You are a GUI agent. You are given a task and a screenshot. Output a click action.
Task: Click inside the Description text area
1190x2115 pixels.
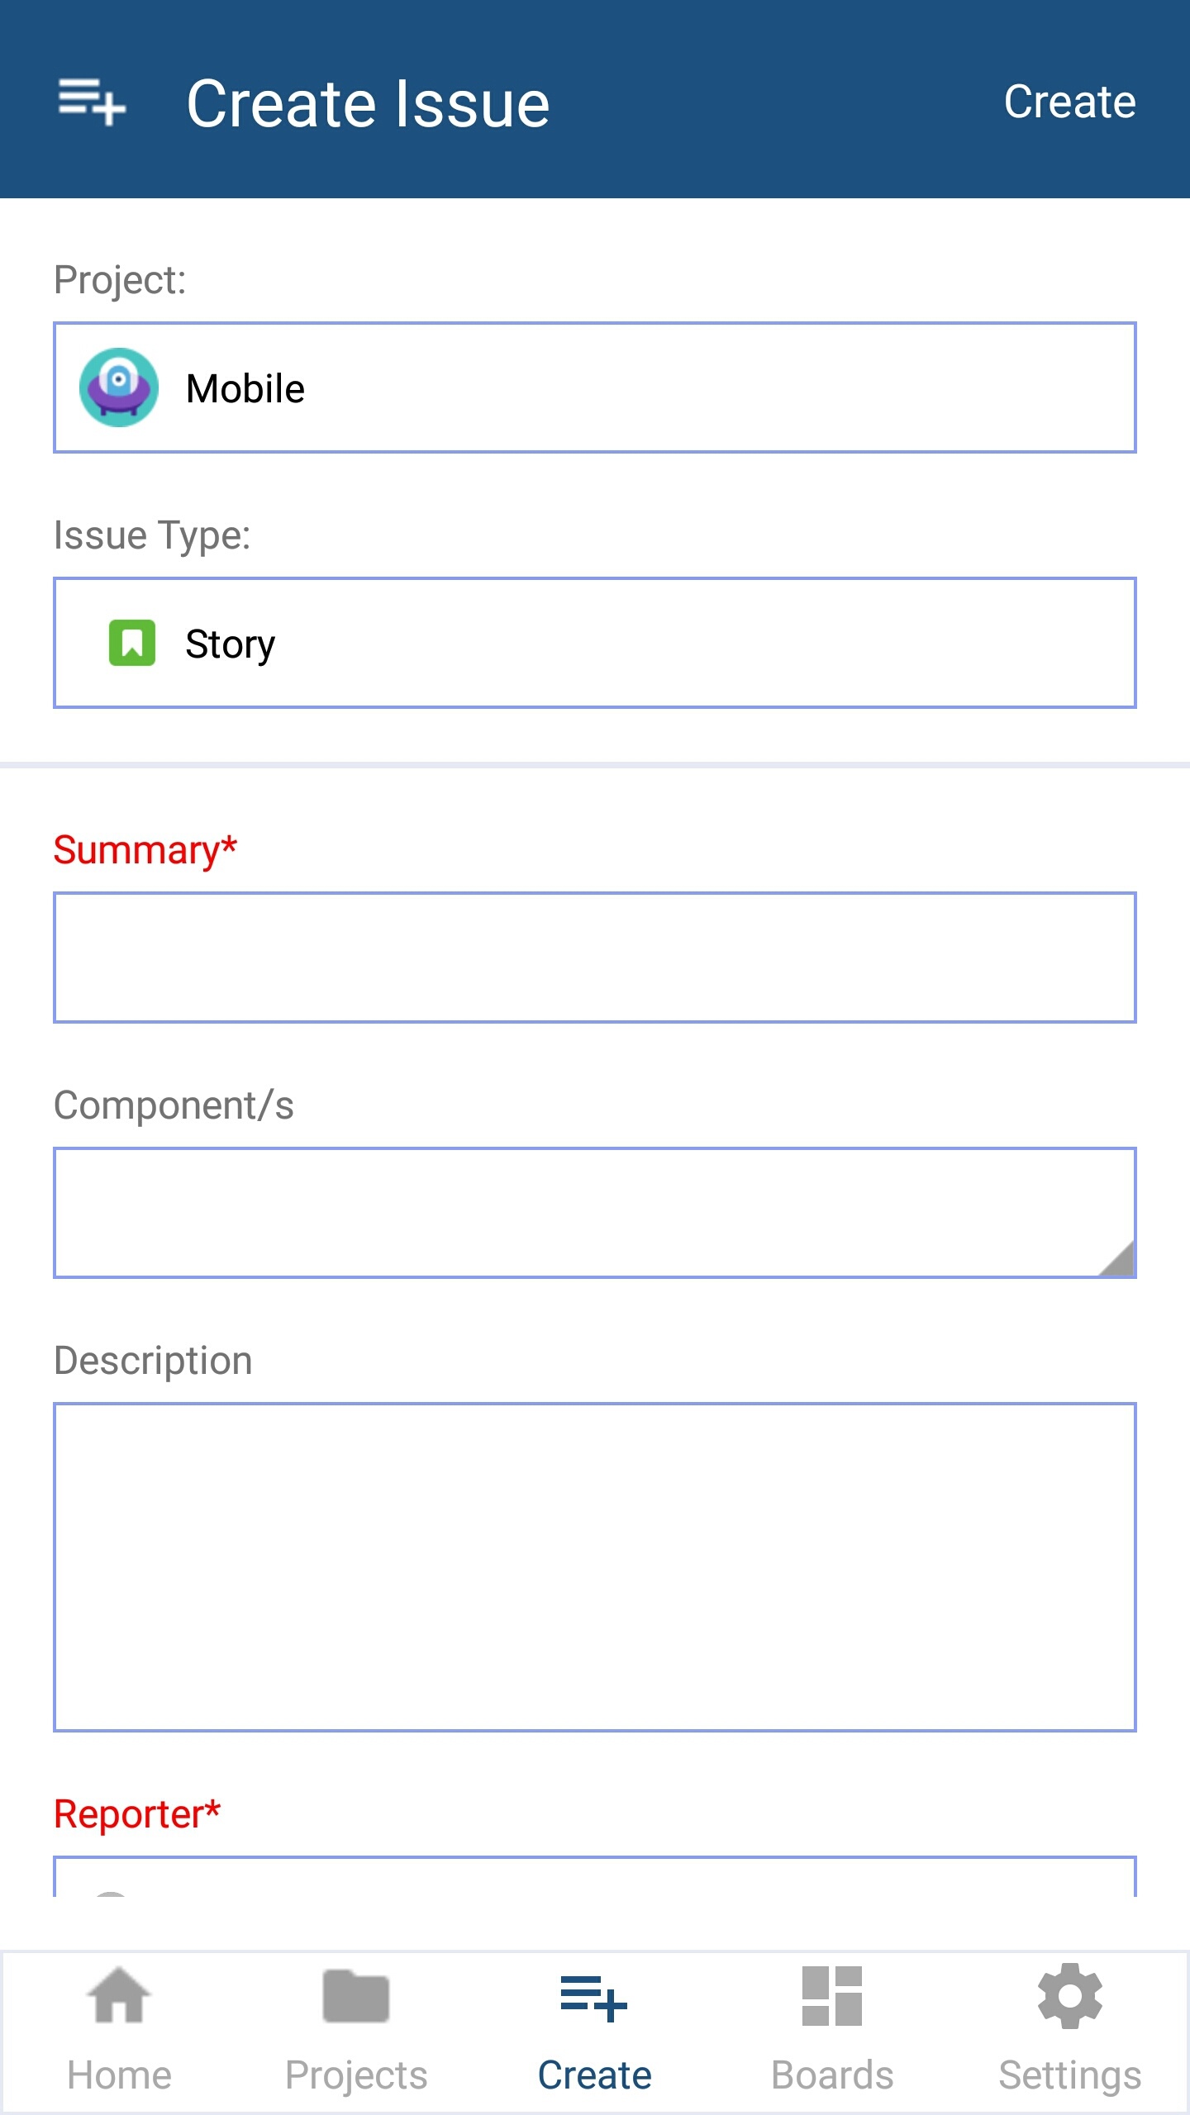[x=595, y=1566]
